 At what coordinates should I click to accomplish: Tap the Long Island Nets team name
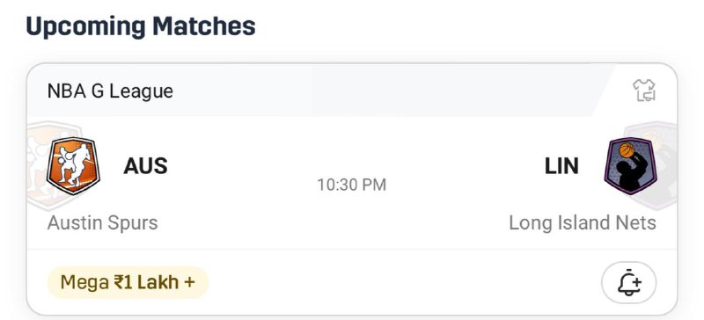pos(583,223)
